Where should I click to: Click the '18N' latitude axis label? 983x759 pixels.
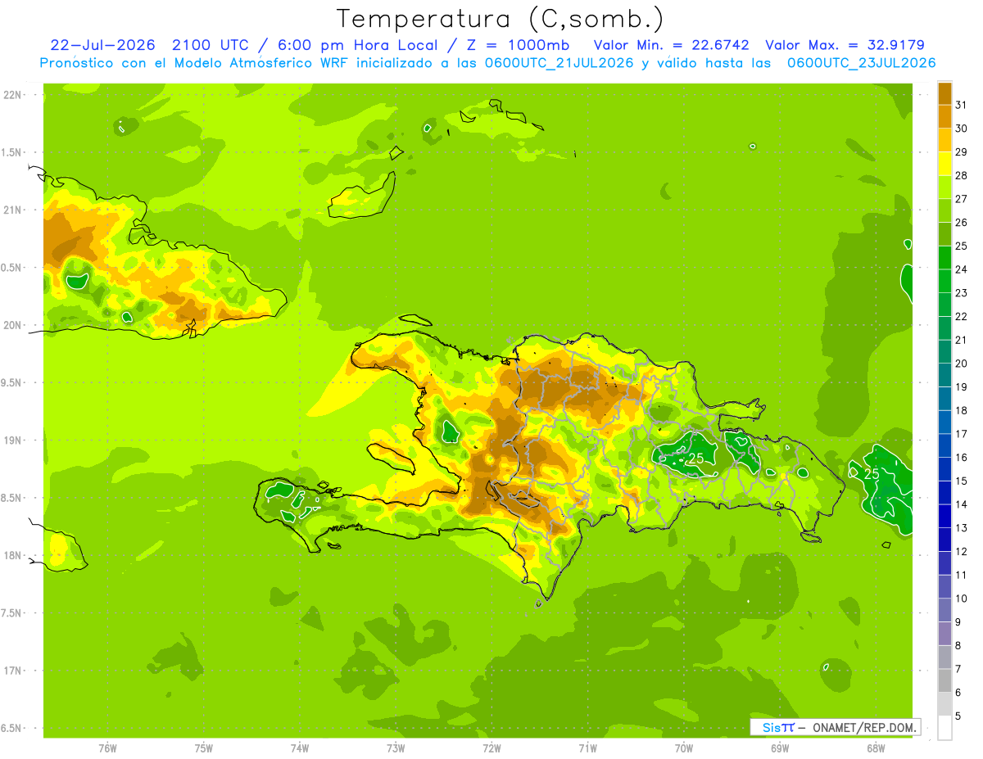click(12, 555)
